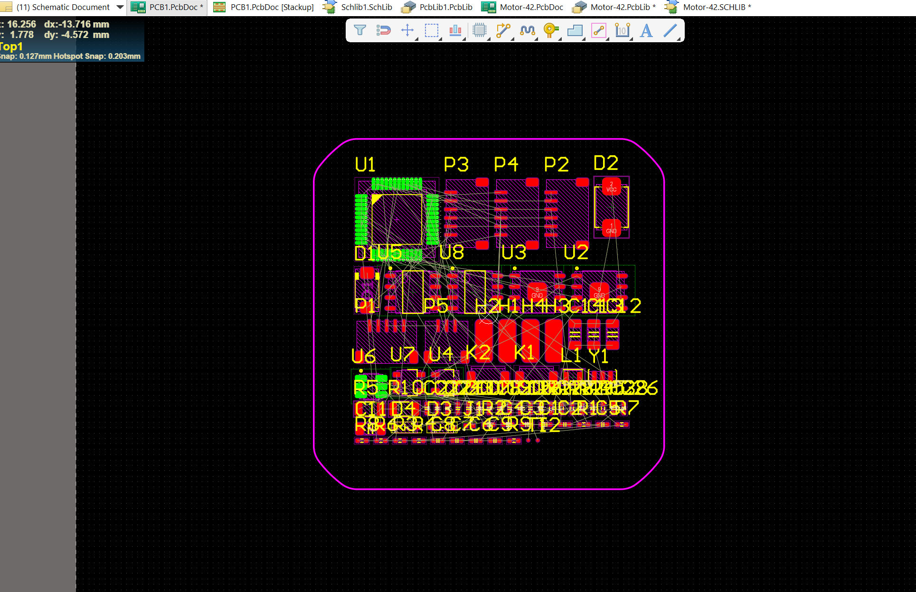Select the Place Dimension tool
916x592 pixels.
click(x=622, y=30)
